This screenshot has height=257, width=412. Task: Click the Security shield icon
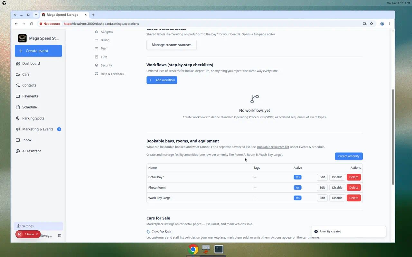(97, 65)
